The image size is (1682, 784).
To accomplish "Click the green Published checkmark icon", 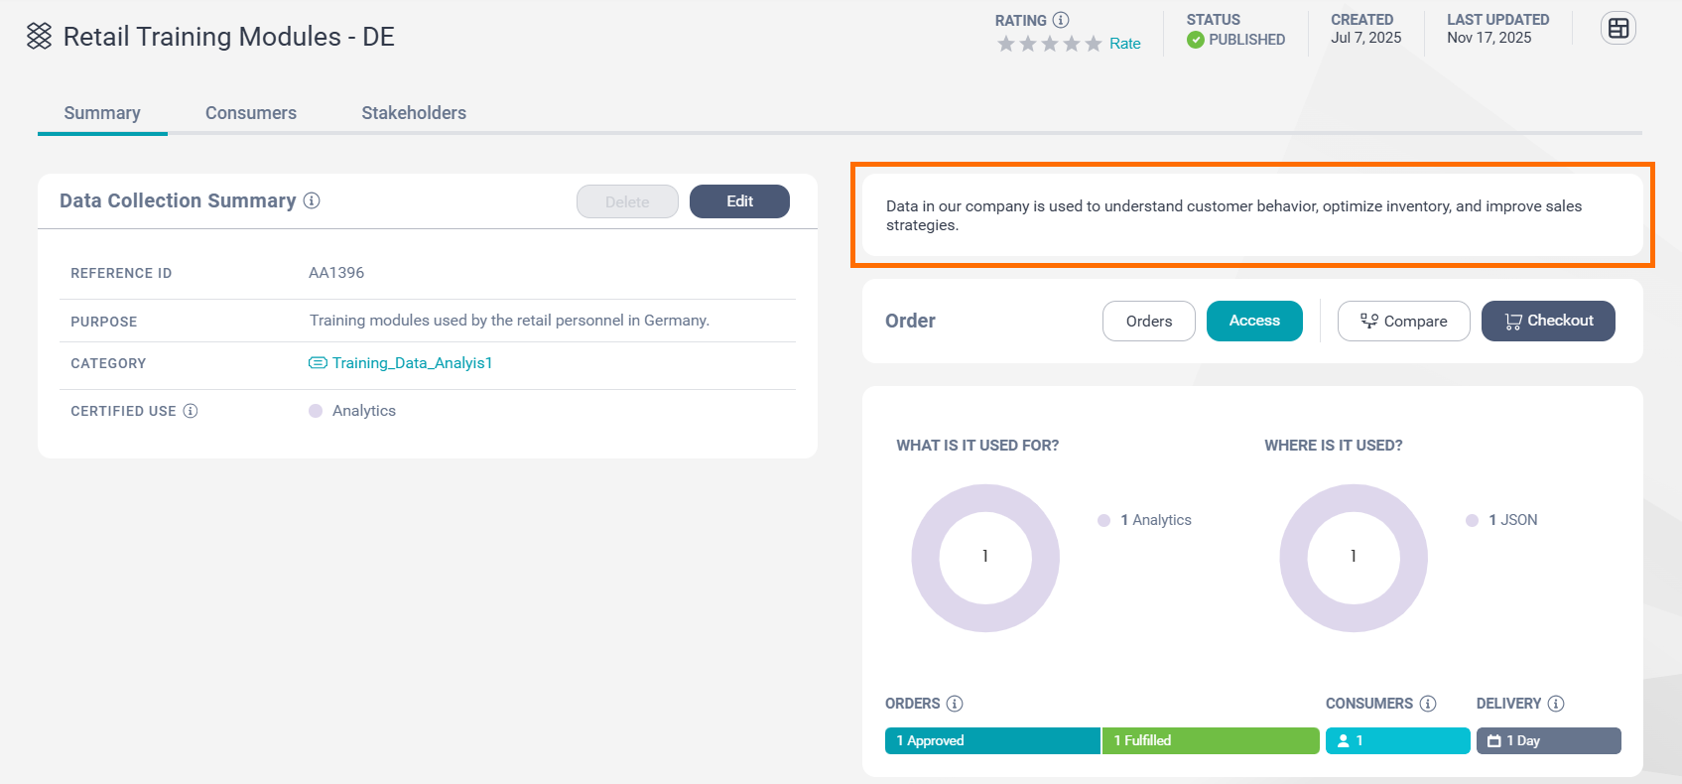I will click(x=1196, y=40).
